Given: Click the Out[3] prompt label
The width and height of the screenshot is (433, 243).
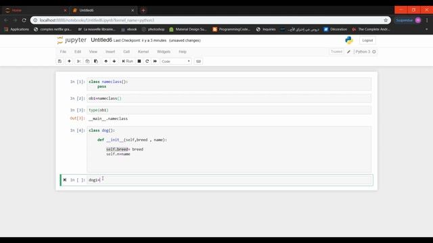Looking at the screenshot, I should point(77,118).
